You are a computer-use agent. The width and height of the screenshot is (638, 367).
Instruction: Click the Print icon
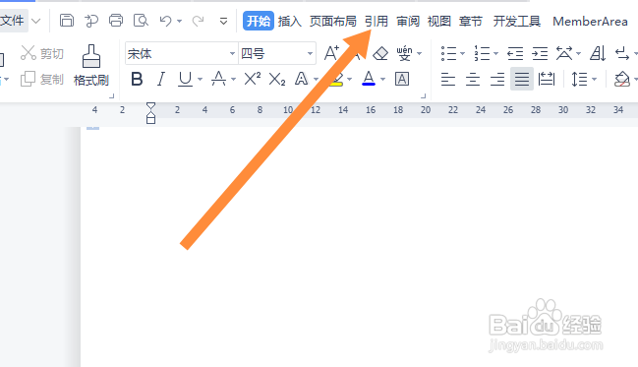pyautogui.click(x=116, y=20)
